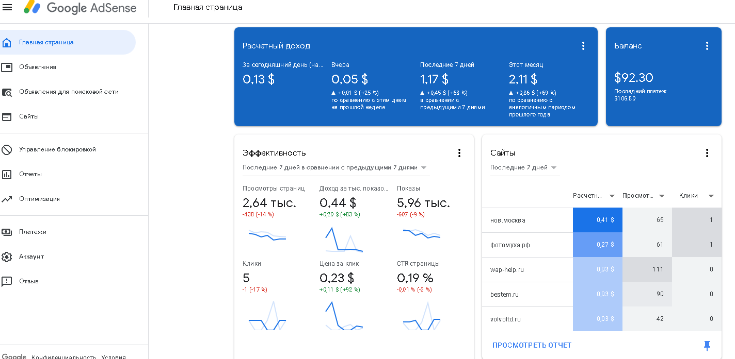Screen dimensions: 735x359
Task: Click the search ads icon in sidebar
Action: pyautogui.click(x=7, y=92)
